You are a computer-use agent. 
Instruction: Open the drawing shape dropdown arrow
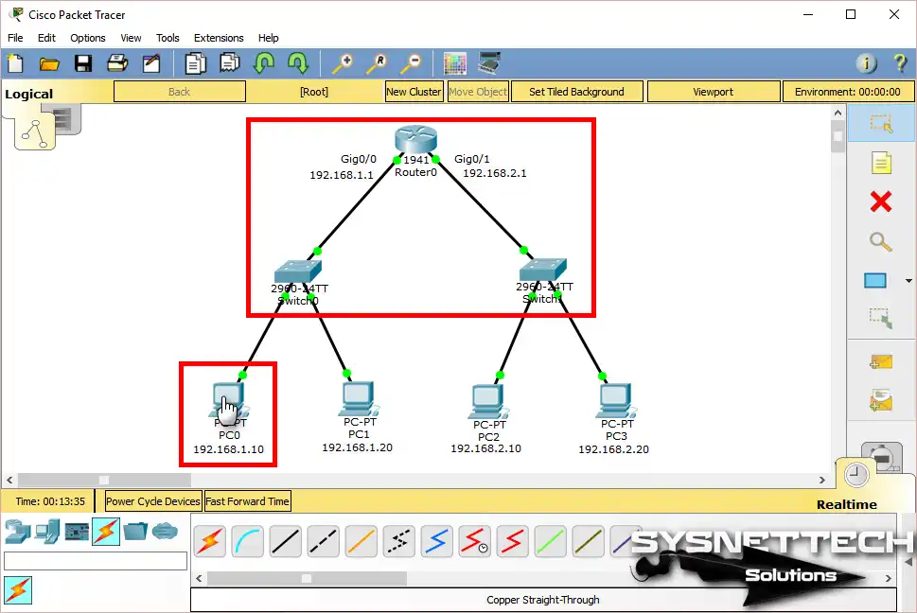[x=908, y=281]
